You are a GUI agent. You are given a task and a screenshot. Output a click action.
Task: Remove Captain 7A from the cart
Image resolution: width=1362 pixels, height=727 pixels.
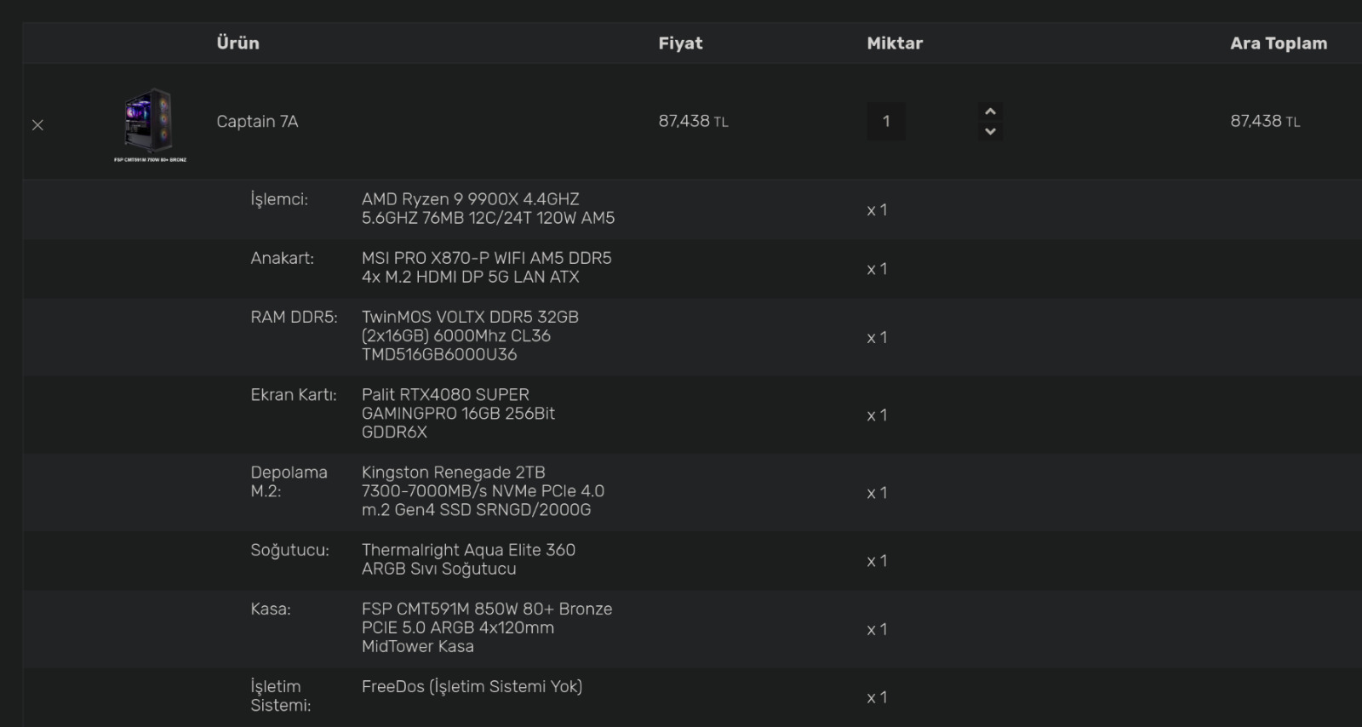coord(37,125)
